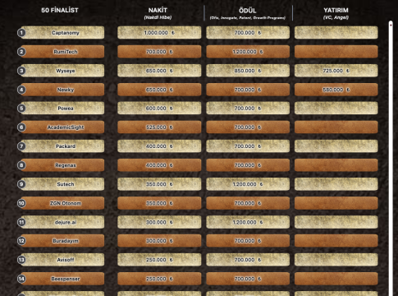Click the number 4 rank badge
This screenshot has height=296, width=398.
[x=21, y=90]
